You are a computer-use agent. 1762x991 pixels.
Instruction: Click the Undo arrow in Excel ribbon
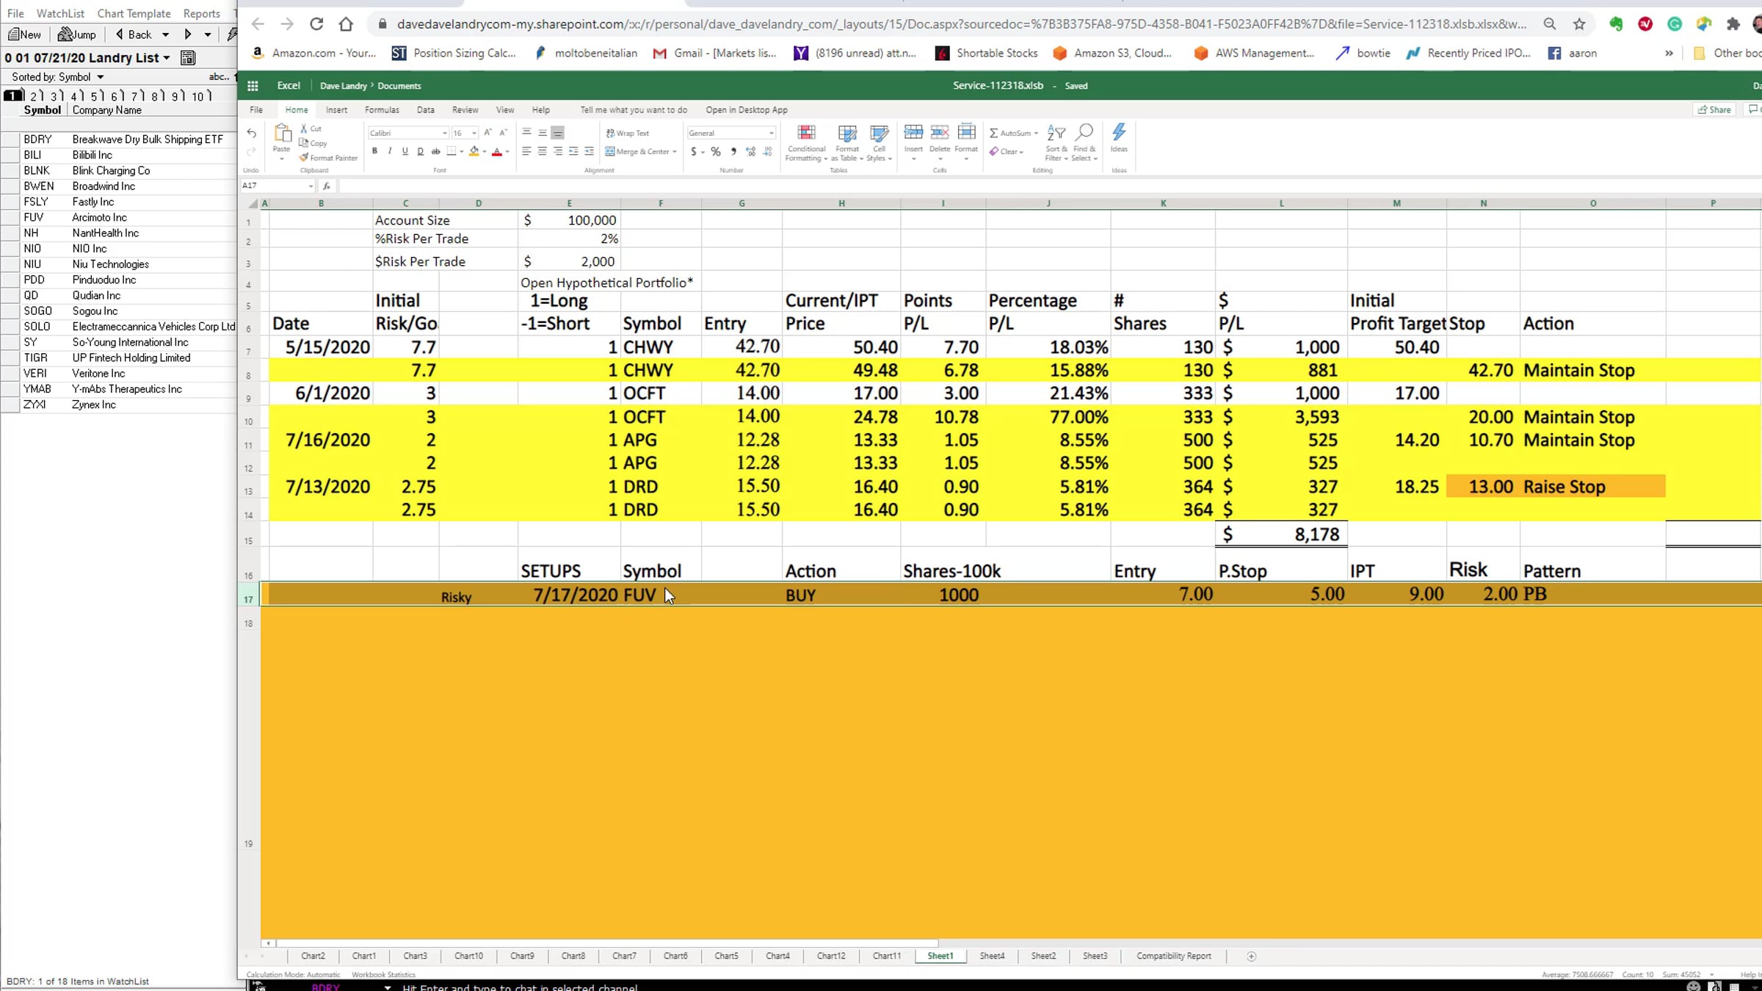pyautogui.click(x=252, y=133)
